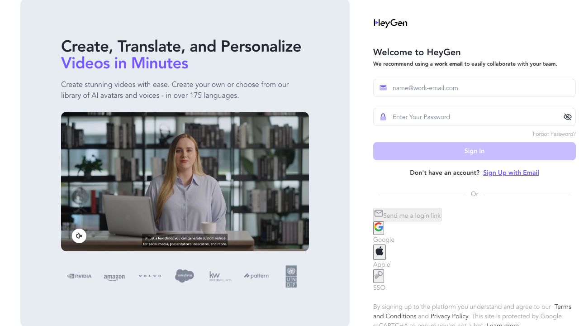Click into the password field
This screenshot has width=579, height=326.
click(x=470, y=117)
